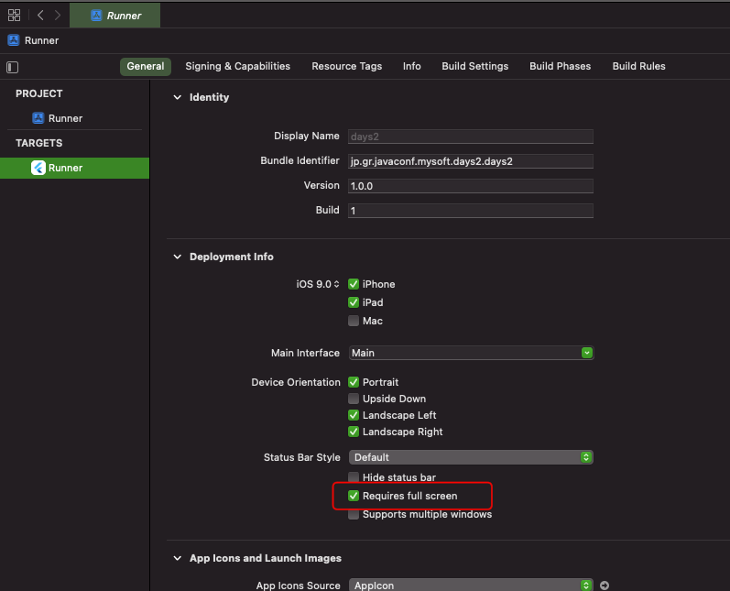This screenshot has width=730, height=591.
Task: Open the App Icons Source dropdown
Action: pyautogui.click(x=471, y=586)
